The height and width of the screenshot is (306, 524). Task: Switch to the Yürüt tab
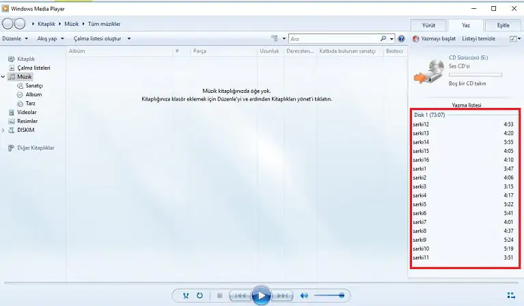pyautogui.click(x=428, y=25)
